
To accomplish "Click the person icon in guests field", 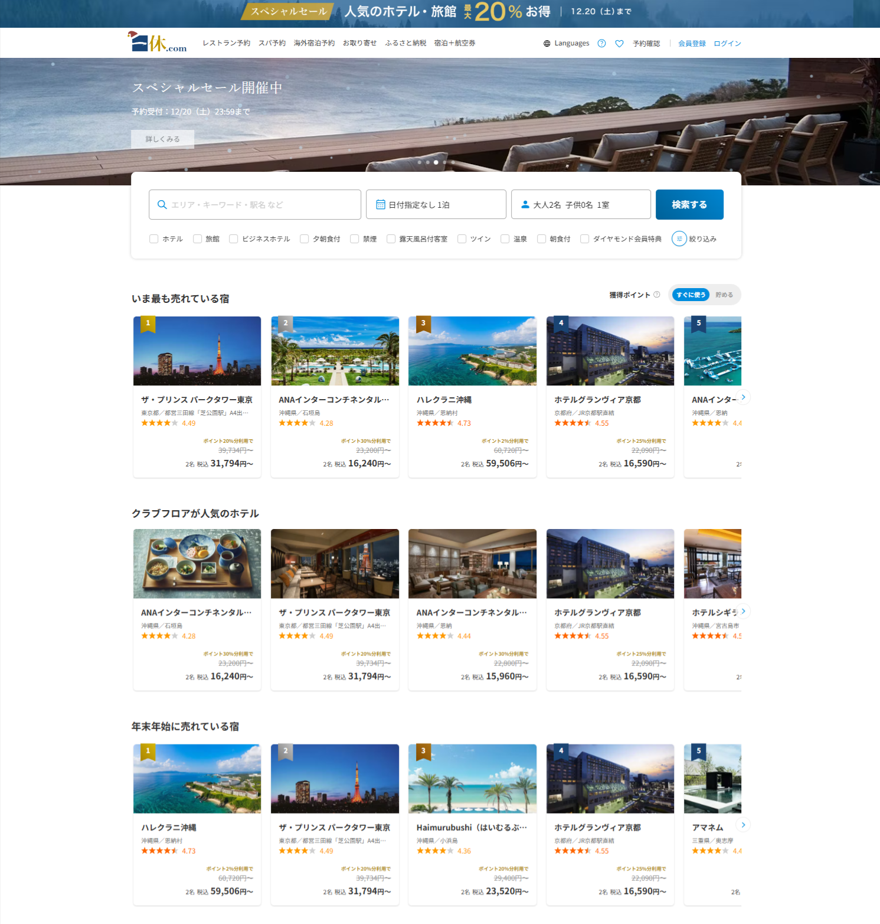I will [525, 205].
